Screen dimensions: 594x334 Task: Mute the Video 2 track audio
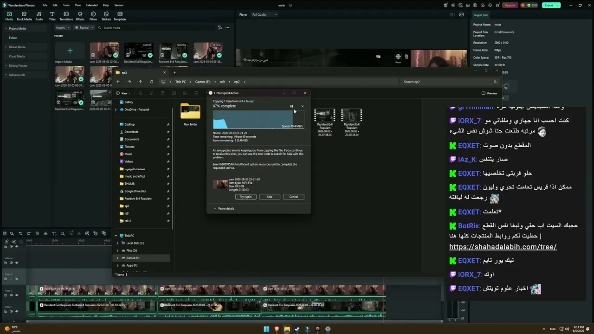coord(12,295)
